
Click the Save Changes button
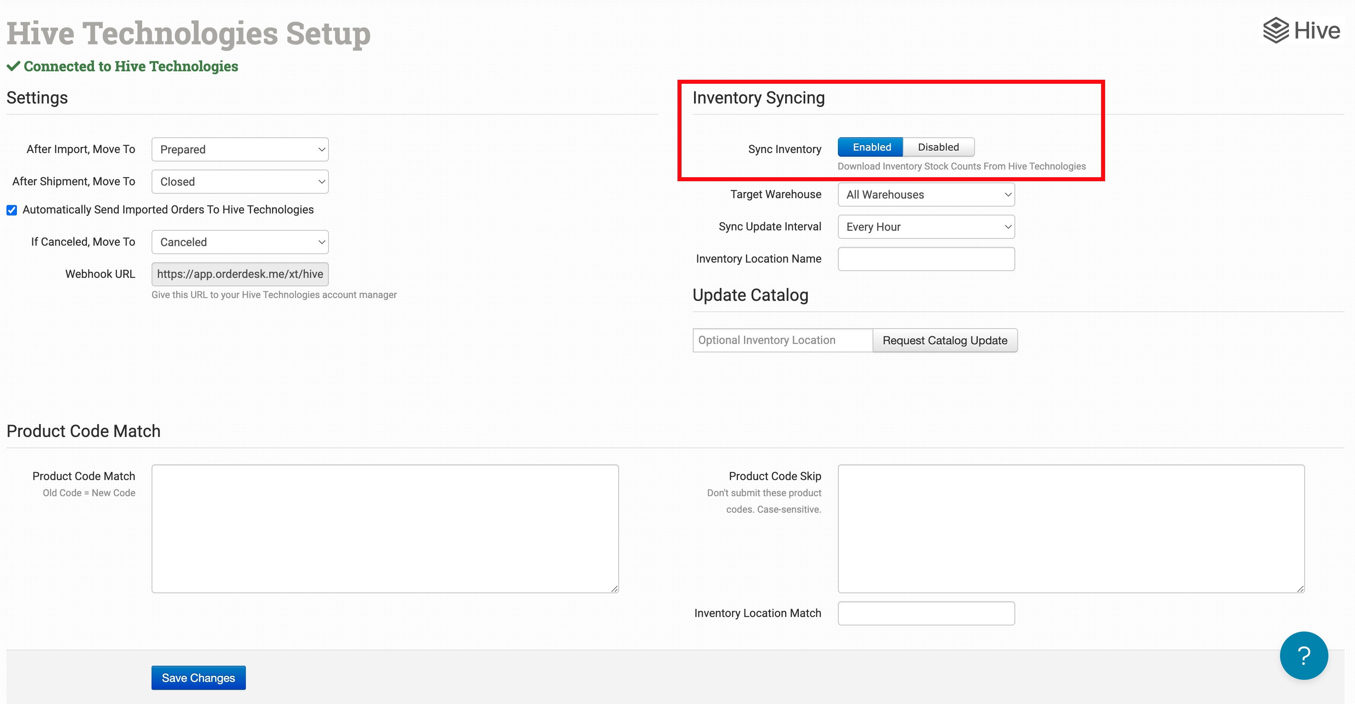pyautogui.click(x=198, y=678)
